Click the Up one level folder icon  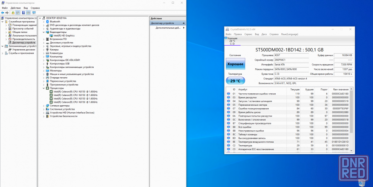(13, 12)
